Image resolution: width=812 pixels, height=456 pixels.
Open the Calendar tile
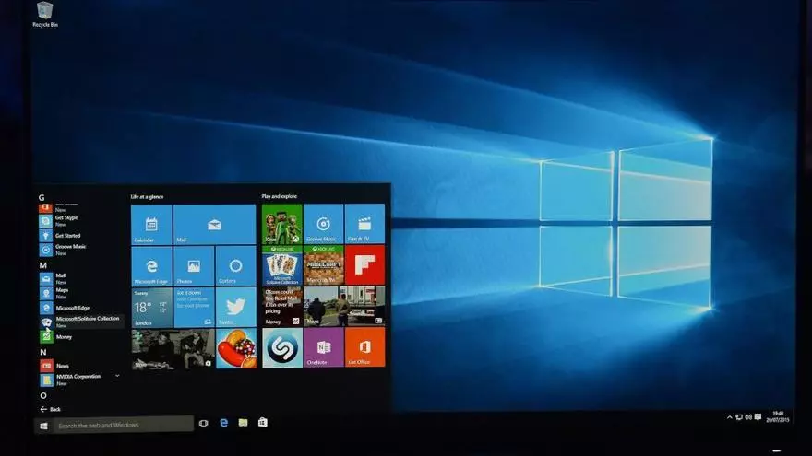tap(151, 225)
